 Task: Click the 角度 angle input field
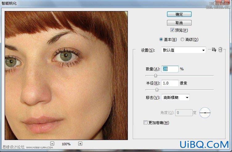point(184,113)
